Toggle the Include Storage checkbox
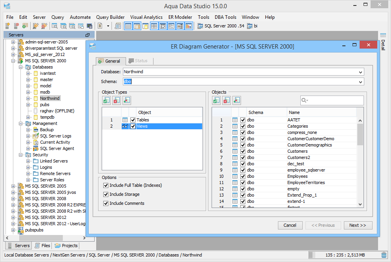391x262 pixels. click(106, 194)
